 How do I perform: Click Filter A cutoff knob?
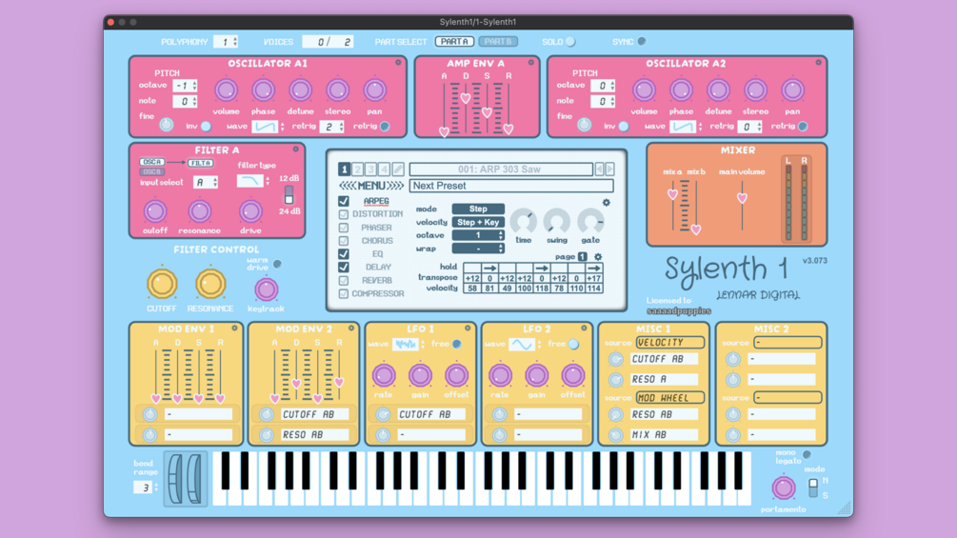pyautogui.click(x=155, y=211)
